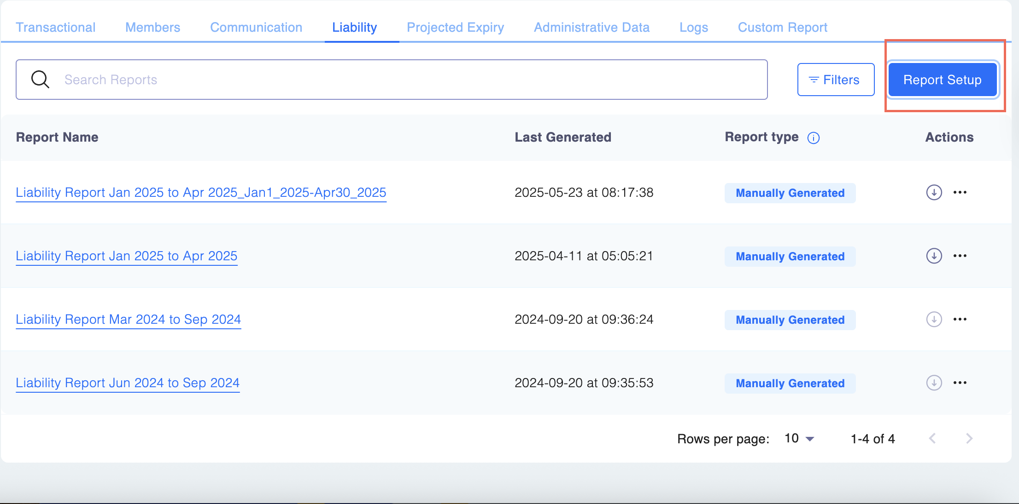Click the Report type info icon
The image size is (1019, 504).
[814, 138]
